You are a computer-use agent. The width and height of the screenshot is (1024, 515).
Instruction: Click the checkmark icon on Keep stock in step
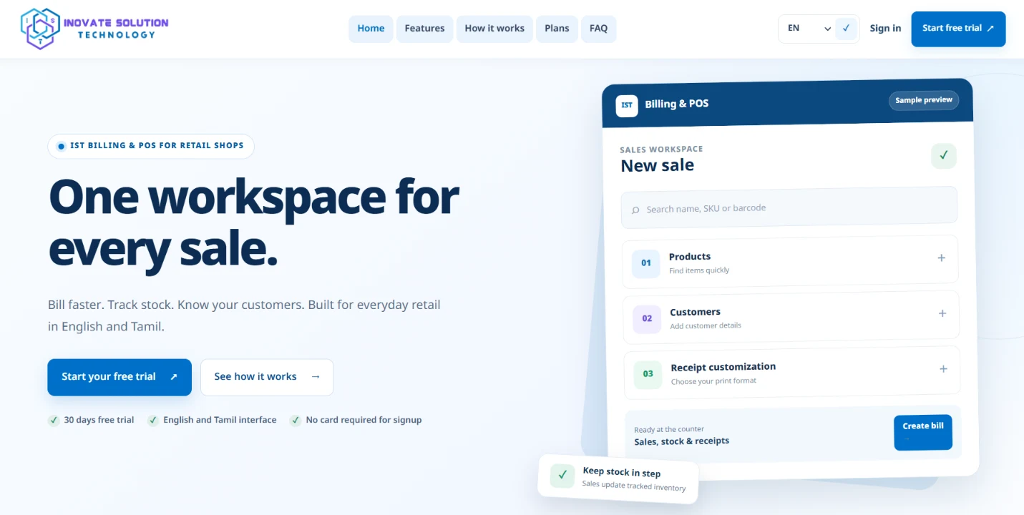pyautogui.click(x=562, y=475)
